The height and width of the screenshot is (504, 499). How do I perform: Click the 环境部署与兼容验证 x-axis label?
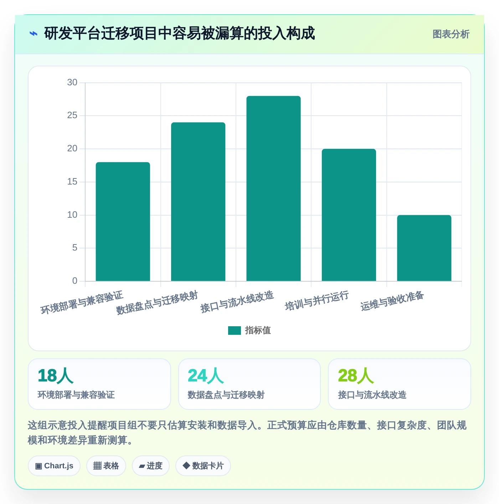pos(82,302)
